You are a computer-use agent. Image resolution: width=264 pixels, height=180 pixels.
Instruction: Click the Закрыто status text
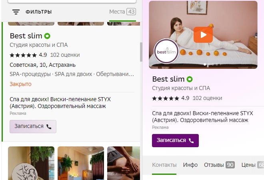pyautogui.click(x=20, y=84)
